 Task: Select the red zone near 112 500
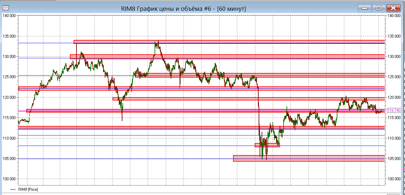[x=202, y=128]
